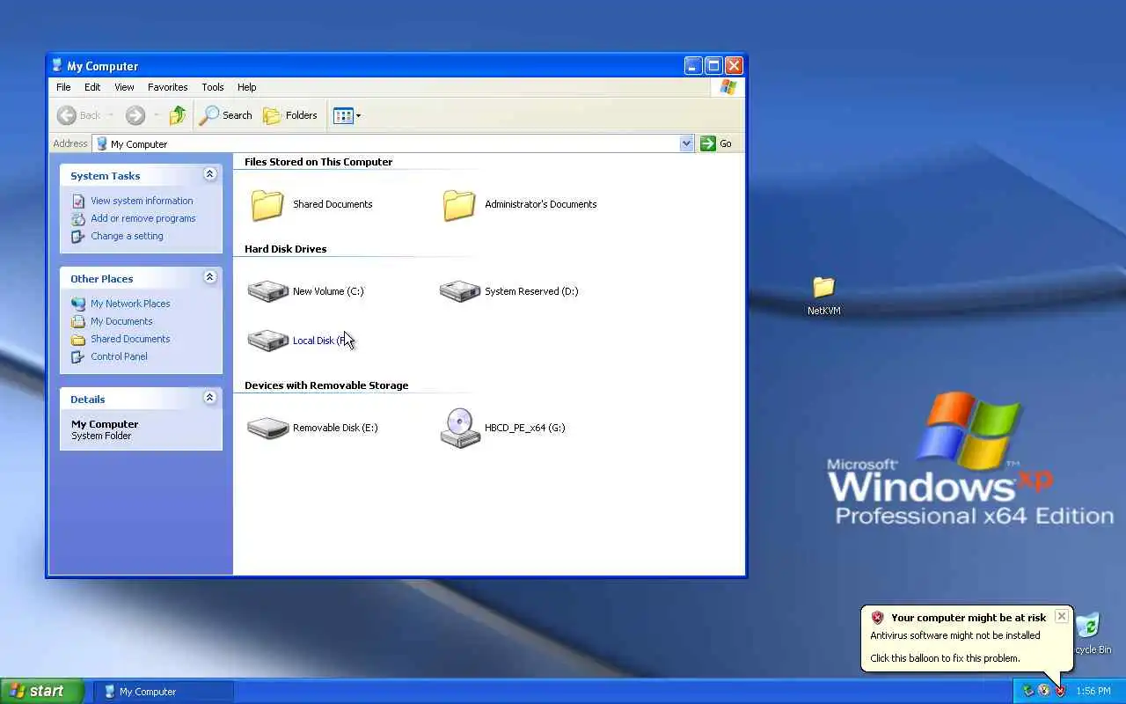This screenshot has height=704, width=1126.
Task: Select Removable Disk (E:) drive icon
Action: (268, 428)
